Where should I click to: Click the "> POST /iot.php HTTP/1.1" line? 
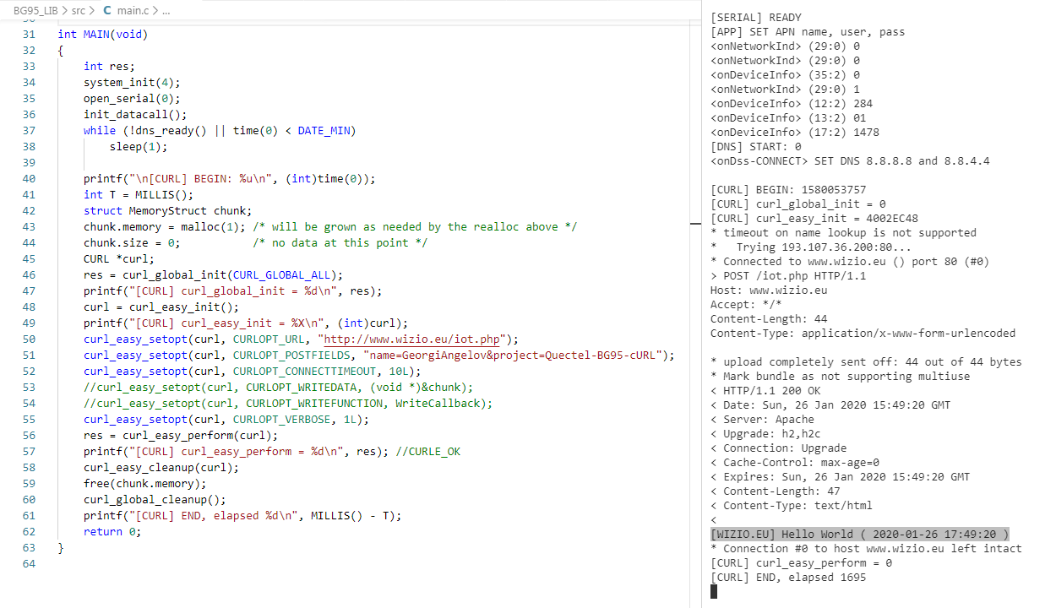[x=788, y=276]
